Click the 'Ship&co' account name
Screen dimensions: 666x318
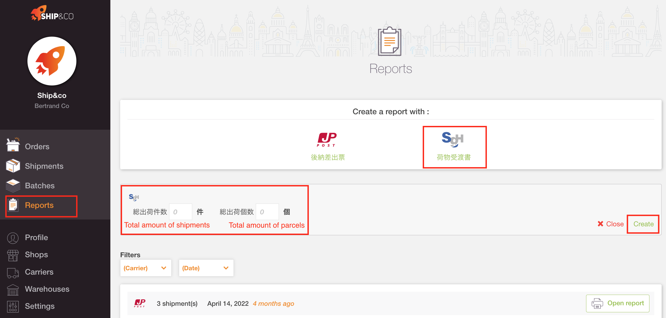click(52, 96)
